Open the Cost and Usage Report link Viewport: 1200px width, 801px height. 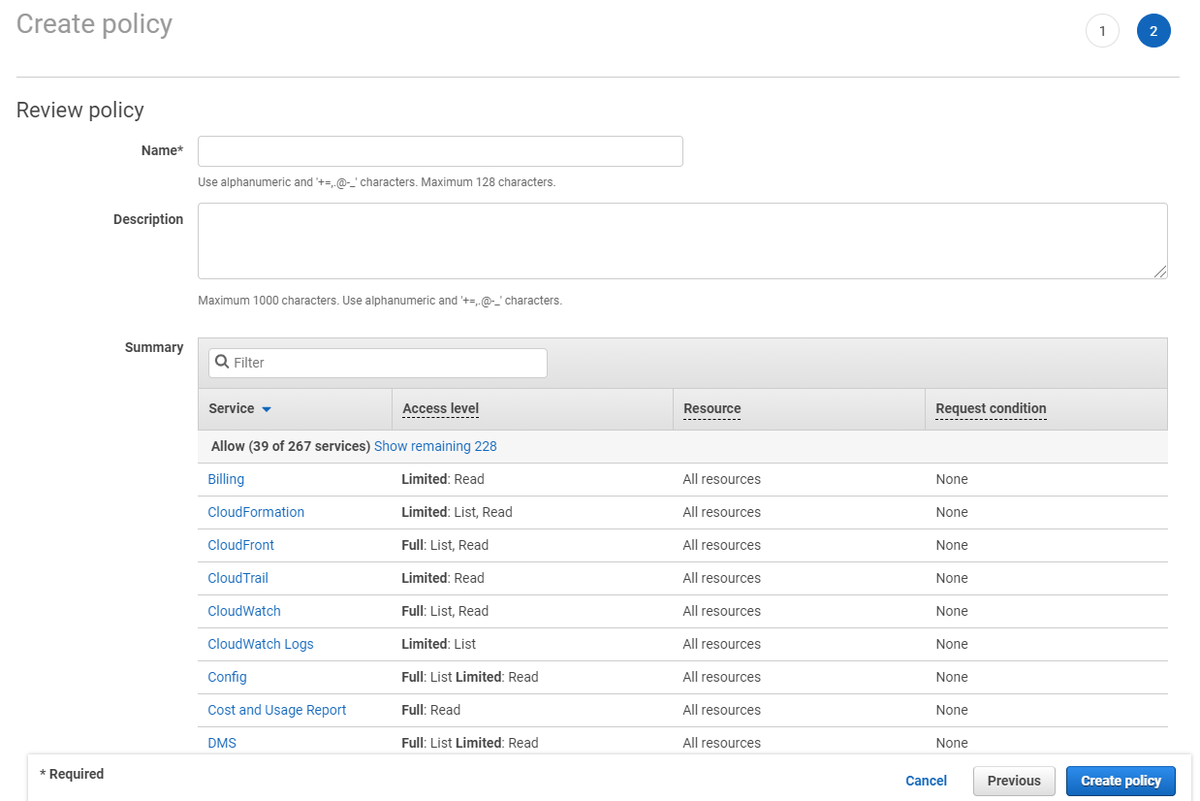point(277,710)
